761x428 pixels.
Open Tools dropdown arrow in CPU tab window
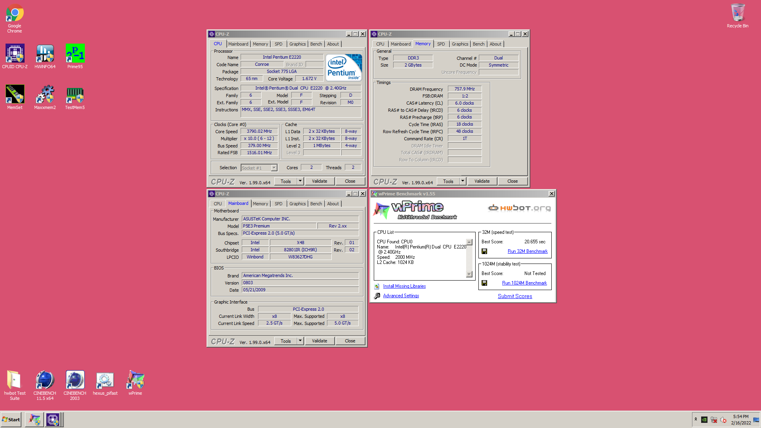300,181
